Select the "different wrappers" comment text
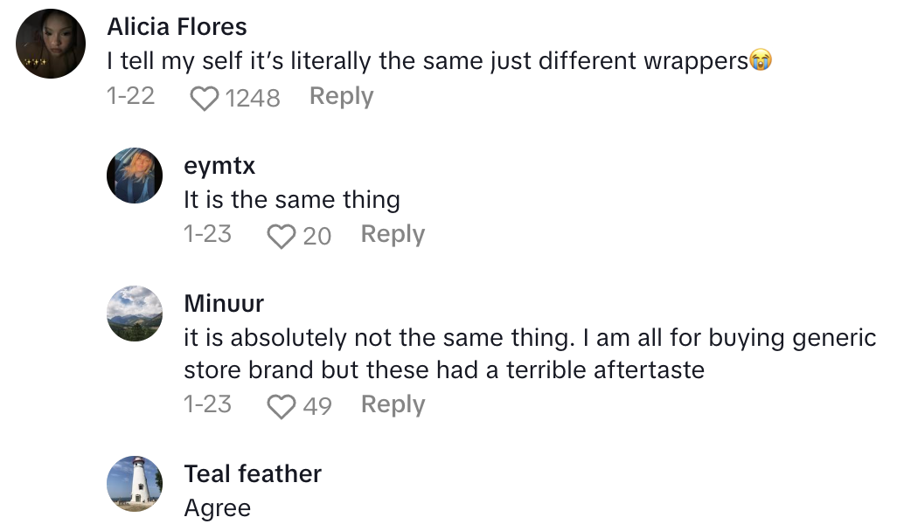The height and width of the screenshot is (531, 904). tap(428, 61)
